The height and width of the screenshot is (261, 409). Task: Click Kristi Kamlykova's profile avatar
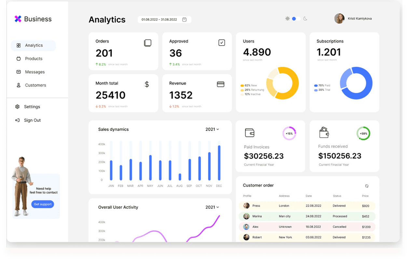[x=339, y=19]
